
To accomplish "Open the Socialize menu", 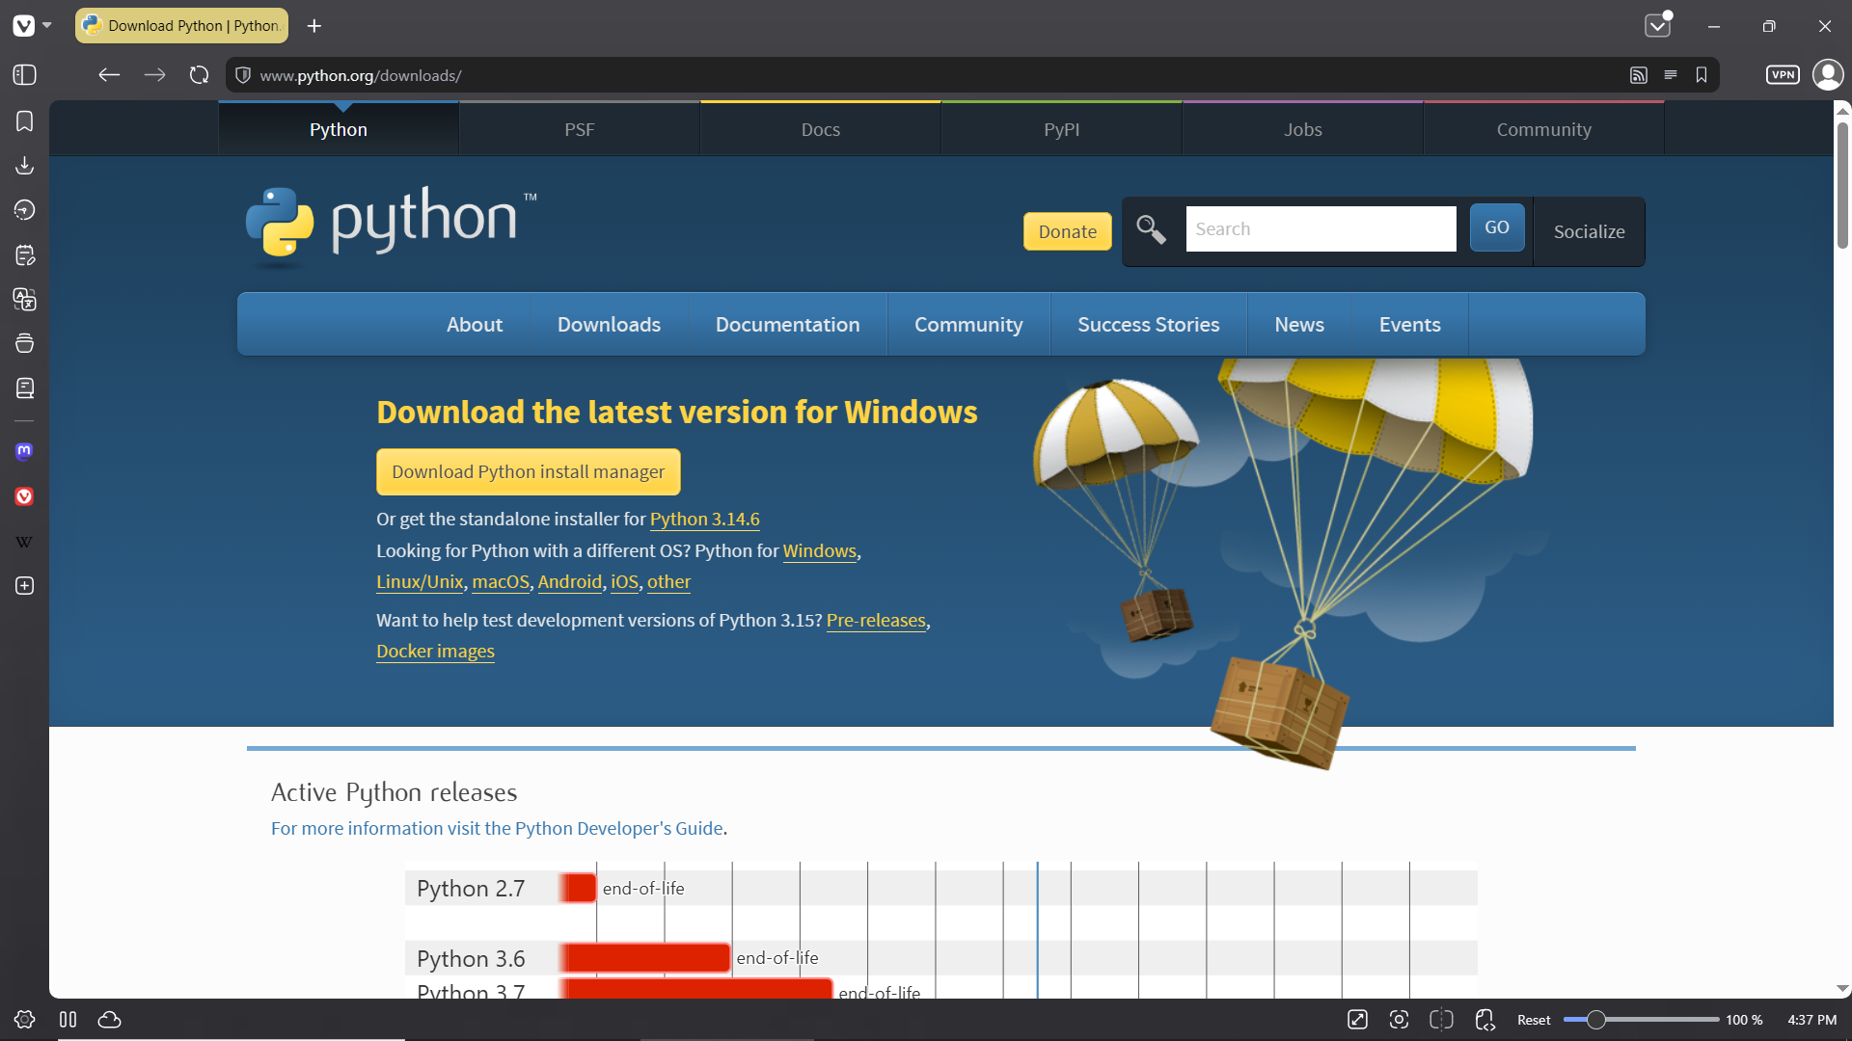I will [x=1590, y=231].
